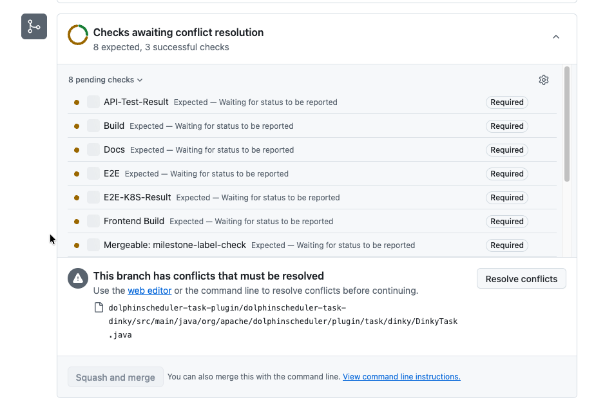Click the Squash and merge button

point(115,378)
